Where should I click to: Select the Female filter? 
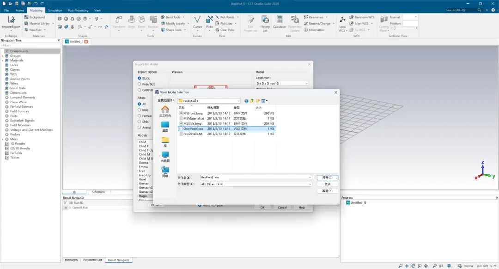(x=140, y=116)
